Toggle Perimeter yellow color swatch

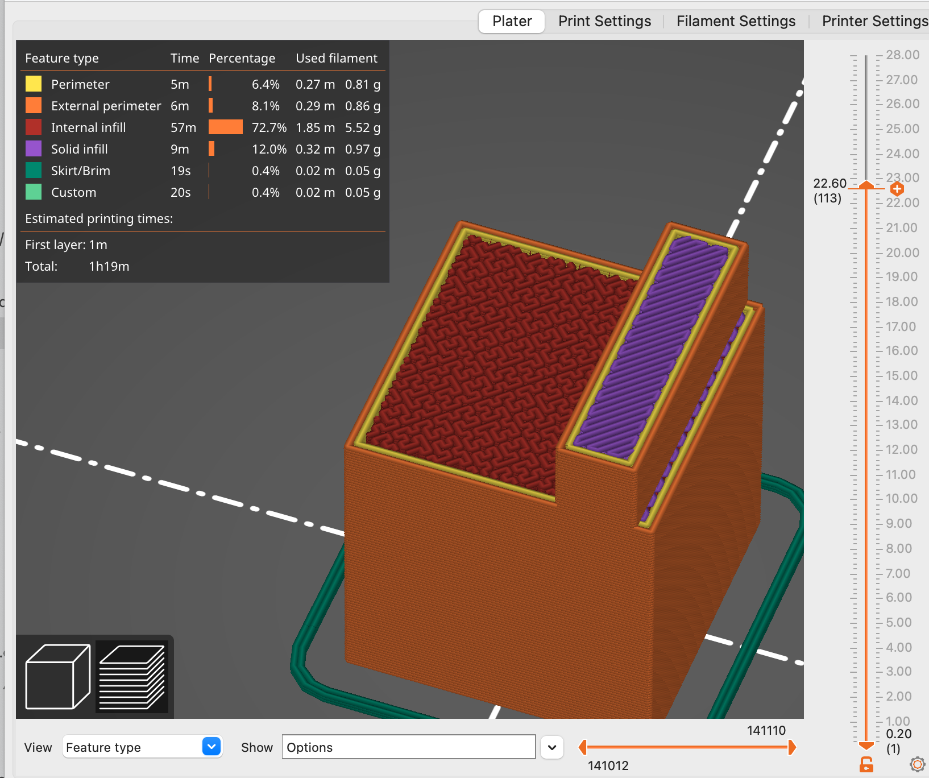click(x=34, y=84)
